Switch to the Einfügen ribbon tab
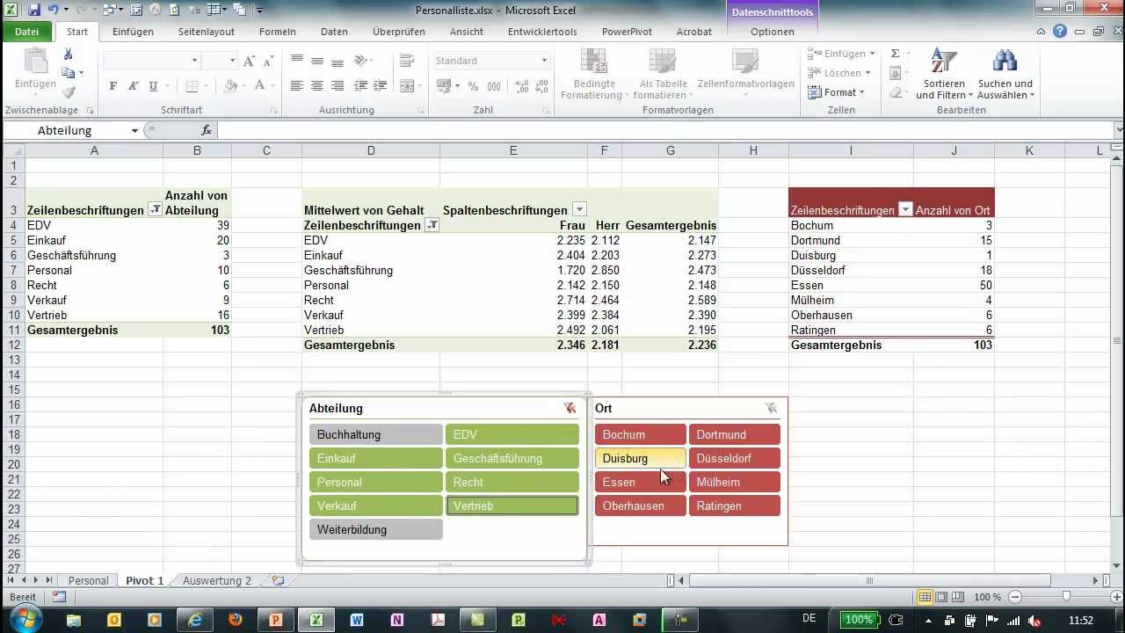Image resolution: width=1125 pixels, height=633 pixels. click(x=133, y=32)
